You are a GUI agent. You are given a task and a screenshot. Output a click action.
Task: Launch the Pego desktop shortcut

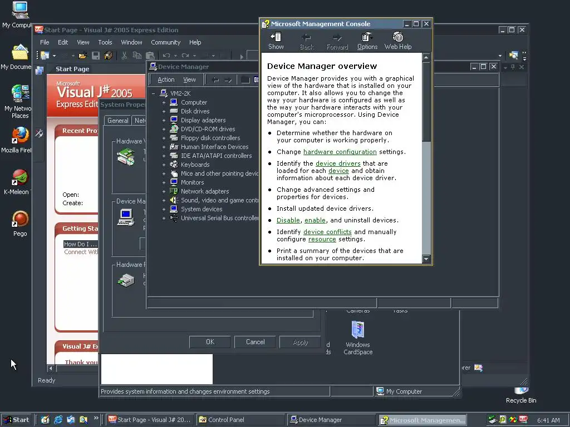[20, 224]
